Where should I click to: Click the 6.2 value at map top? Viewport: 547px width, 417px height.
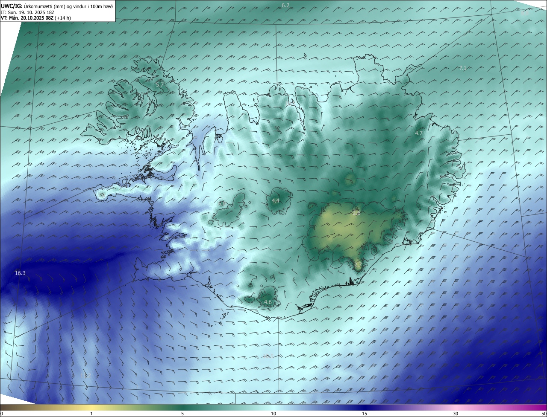(285, 5)
